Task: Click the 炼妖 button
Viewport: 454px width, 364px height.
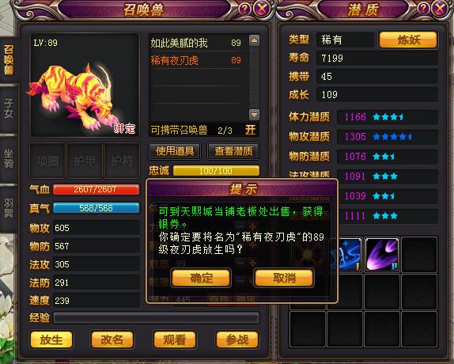Action: click(x=408, y=40)
